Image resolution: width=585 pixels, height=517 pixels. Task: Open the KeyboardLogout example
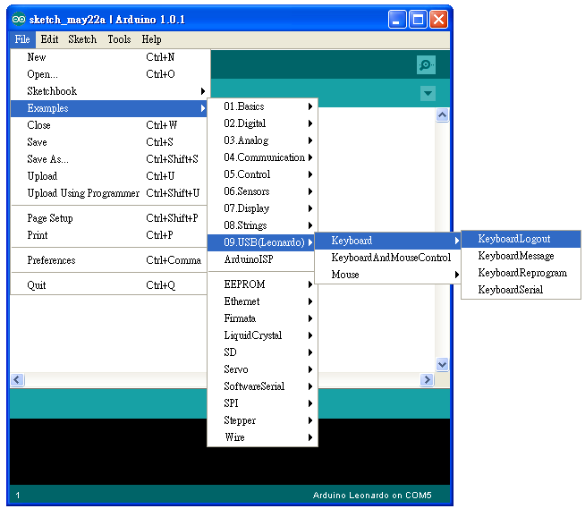pos(521,239)
